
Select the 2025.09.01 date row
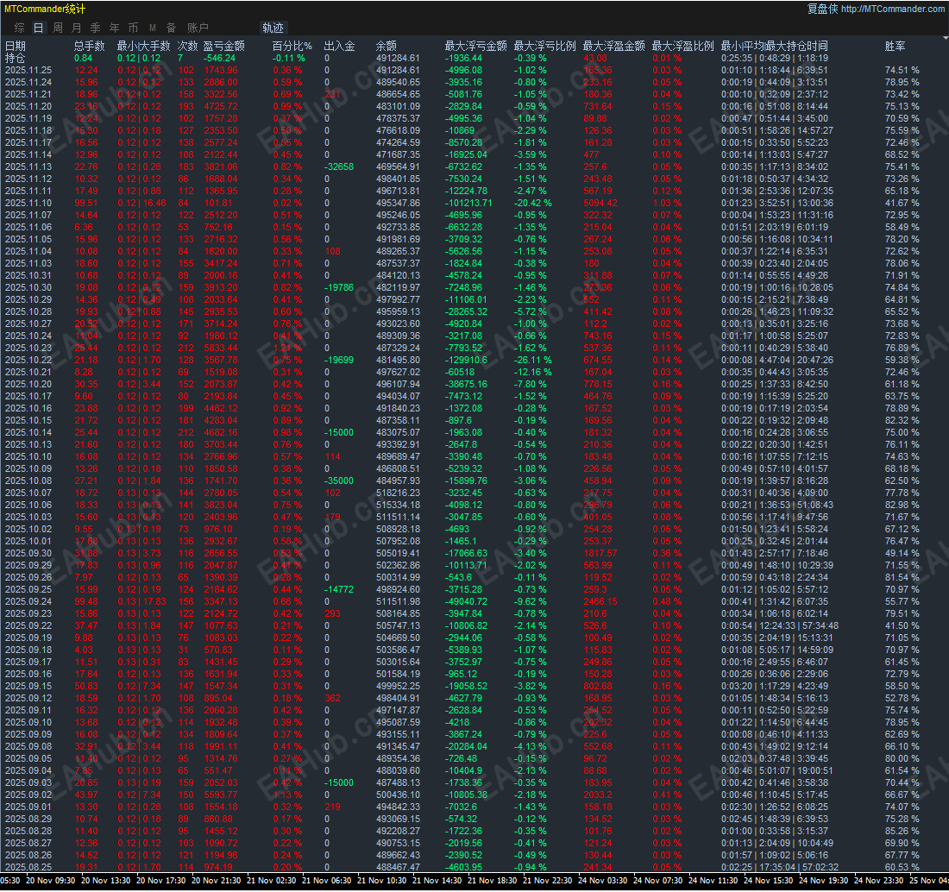pos(28,807)
